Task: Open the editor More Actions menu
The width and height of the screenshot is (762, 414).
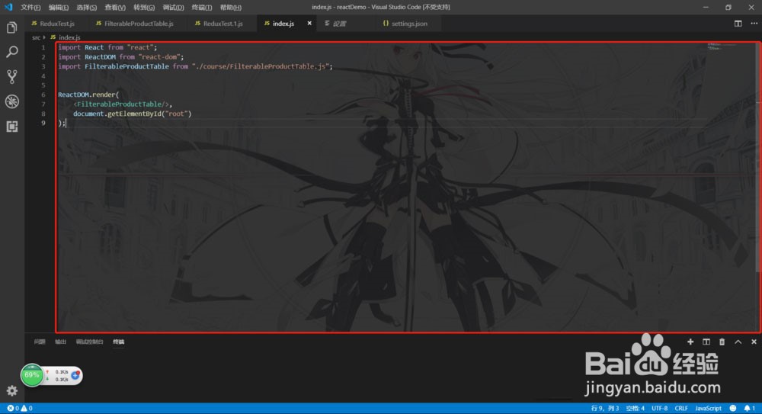Action: tap(754, 24)
